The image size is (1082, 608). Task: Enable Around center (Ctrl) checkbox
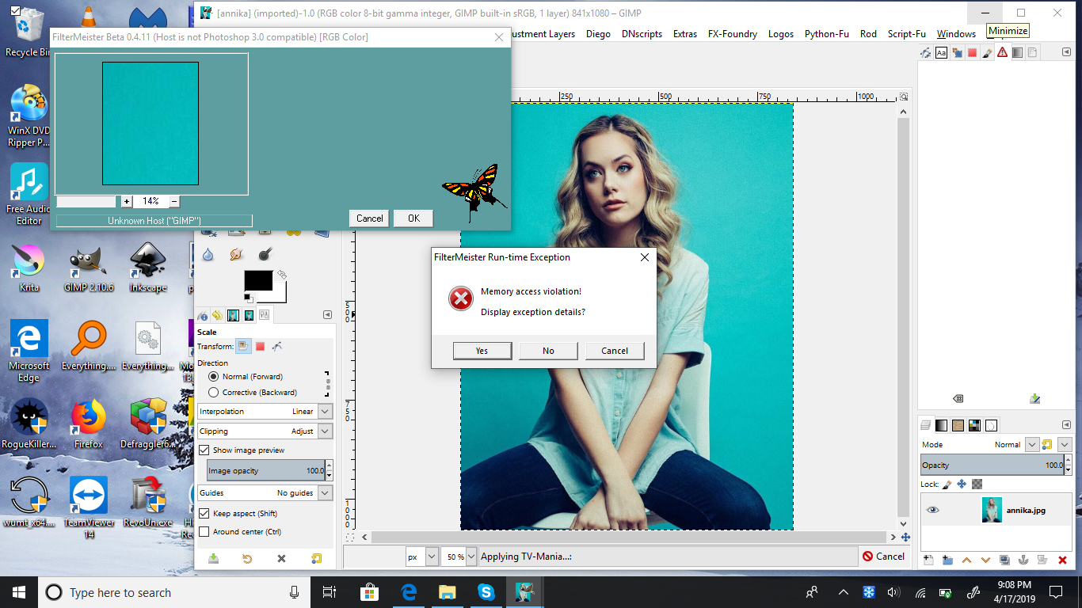[x=204, y=532]
